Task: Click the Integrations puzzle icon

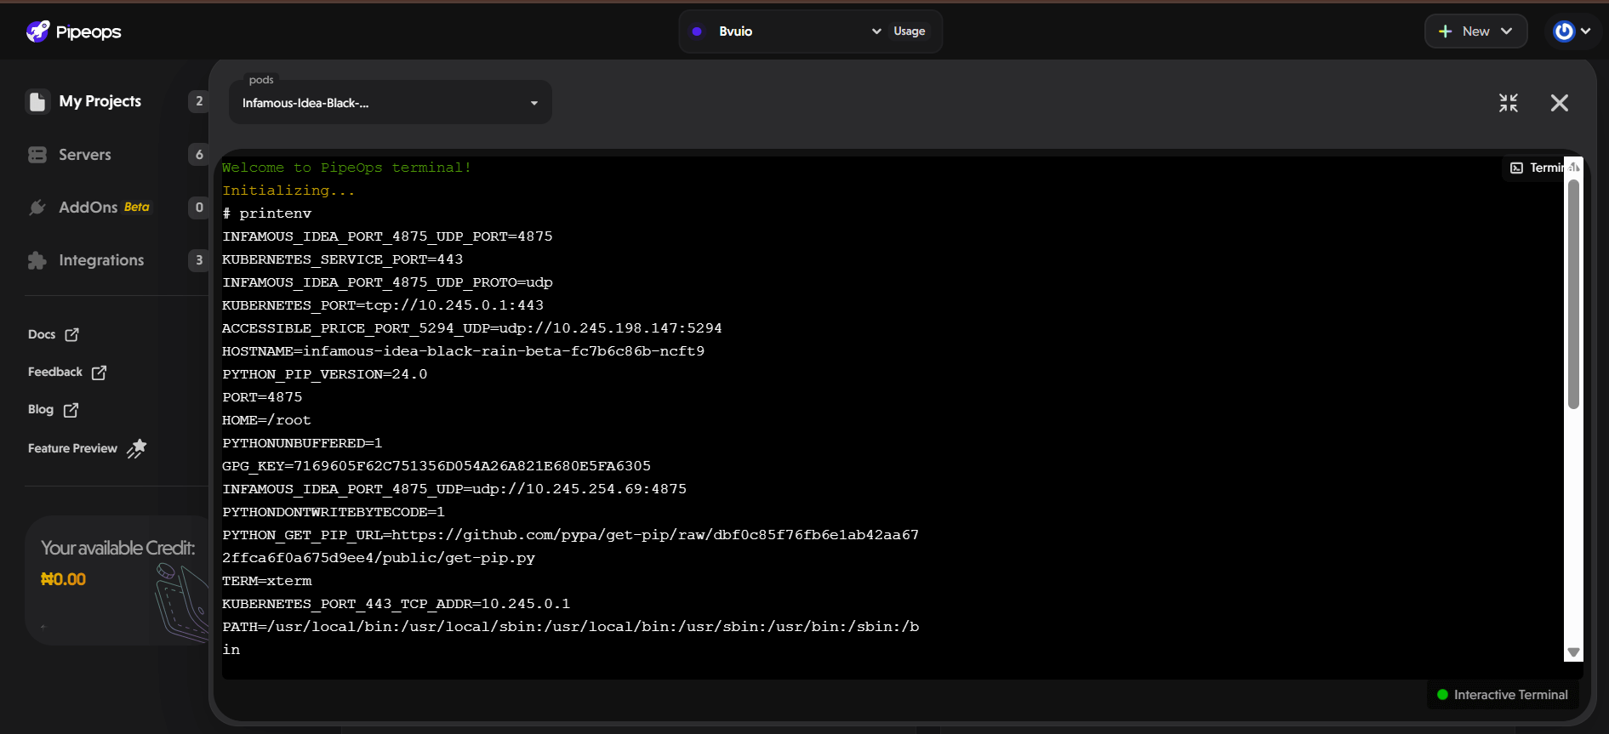Action: point(37,260)
